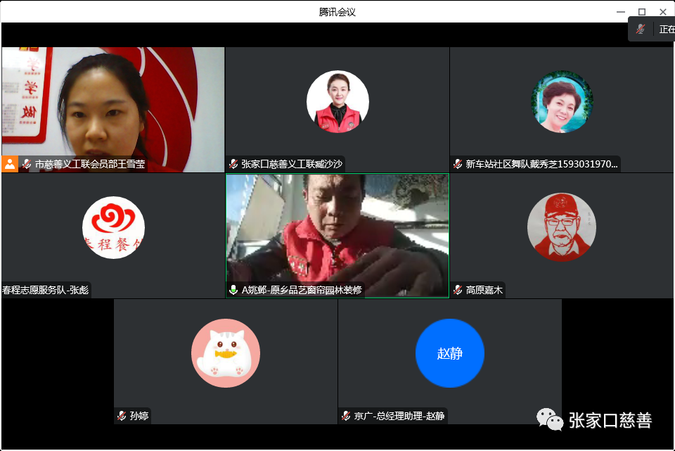The height and width of the screenshot is (451, 675).
Task: Click the orange host icon on 王雪莹's tile
Action: pos(10,164)
